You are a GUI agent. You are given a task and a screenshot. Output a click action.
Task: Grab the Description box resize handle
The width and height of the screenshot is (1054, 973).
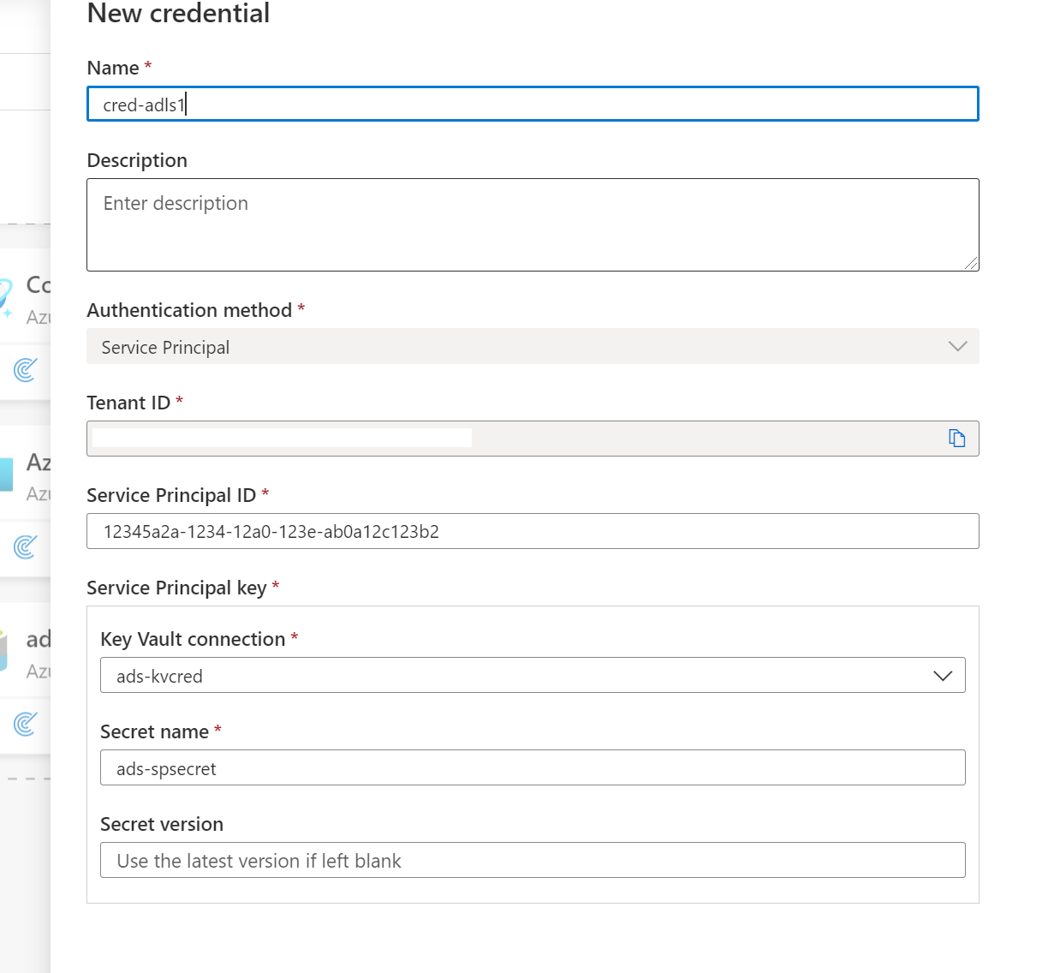[972, 264]
